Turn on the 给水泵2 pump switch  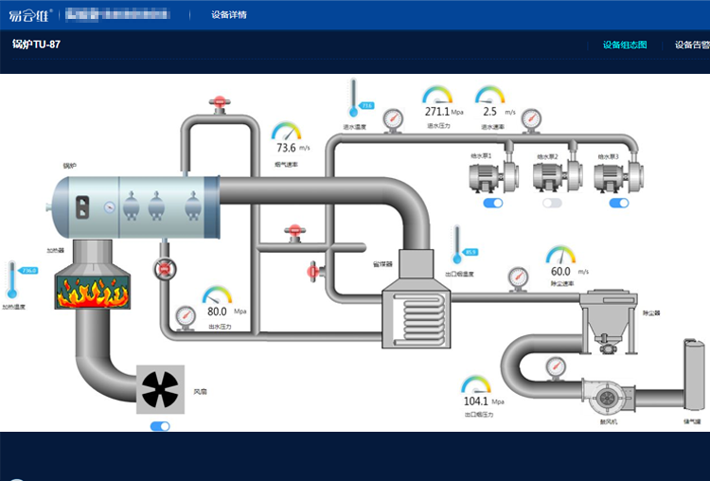[552, 203]
